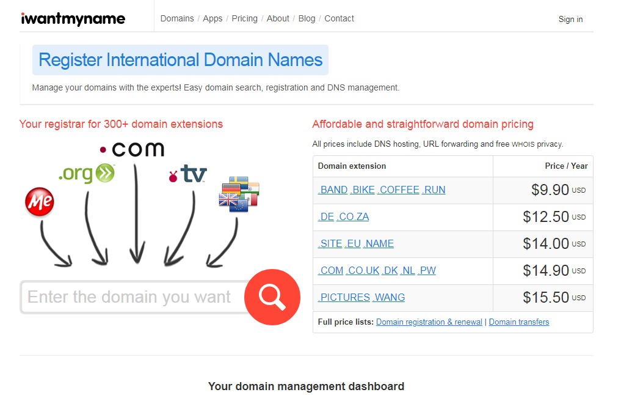Click 'Your registrar for 300+ domain extensions' text
Viewport: 621px width, 395px height.
point(121,124)
